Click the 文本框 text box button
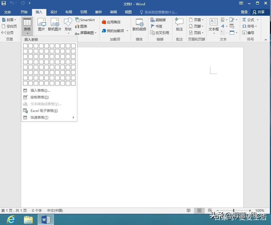This screenshot has height=225, width=271. coord(214,26)
